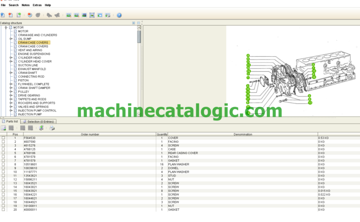The image size is (360, 222).
Task: Open the Search menu
Action: pyautogui.click(x=14, y=5)
